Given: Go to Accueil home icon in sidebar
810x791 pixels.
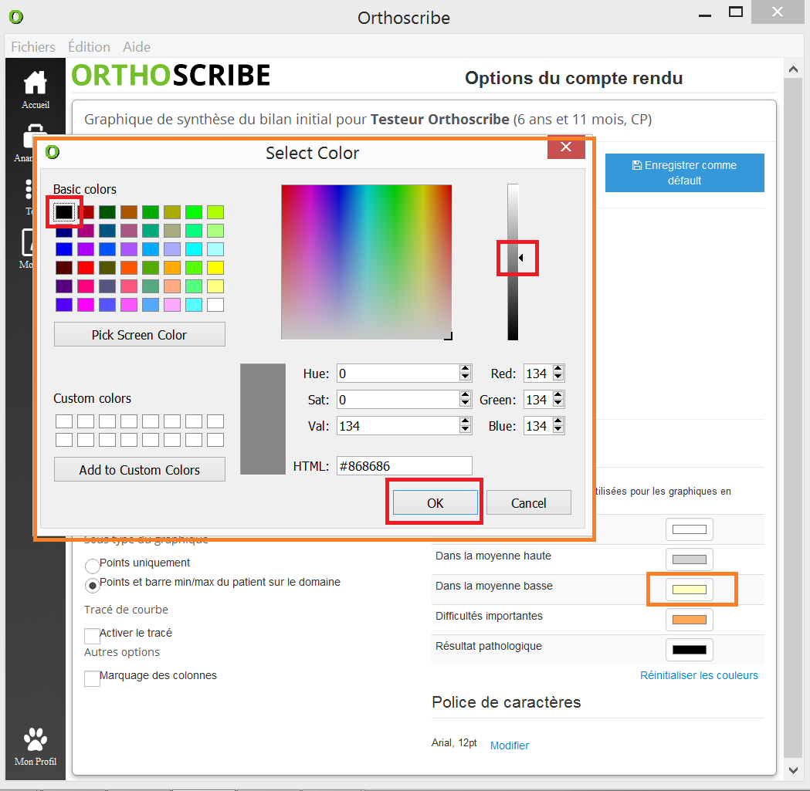Looking at the screenshot, I should (35, 89).
